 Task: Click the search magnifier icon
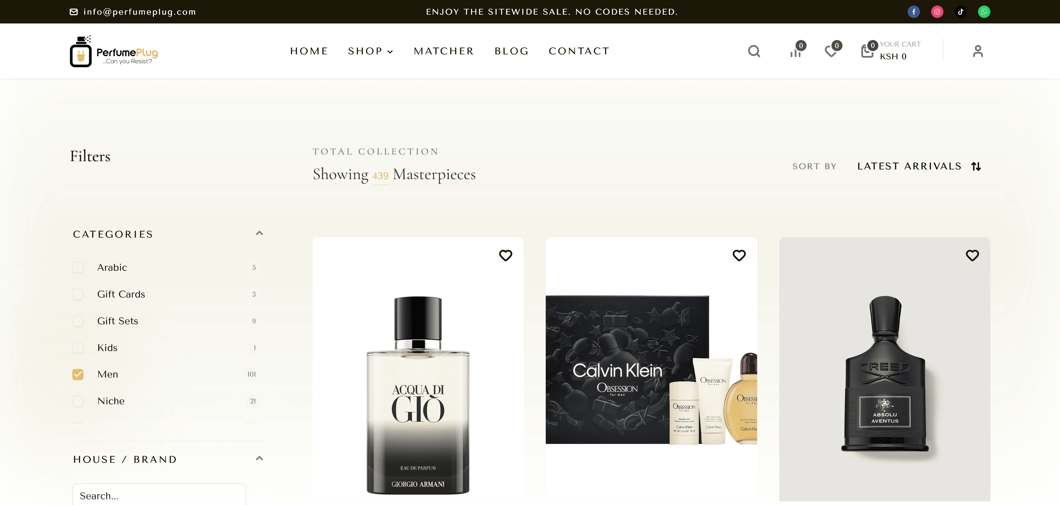[x=754, y=51]
